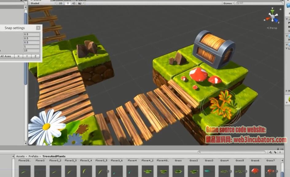The image size is (290, 177).
Task: Edit first Snap settings 0.5 field
Action: (x=32, y=34)
